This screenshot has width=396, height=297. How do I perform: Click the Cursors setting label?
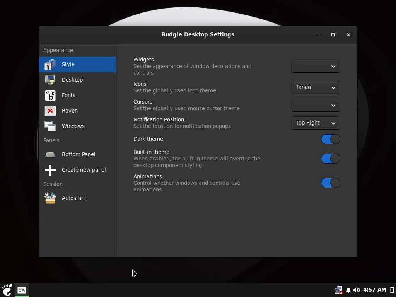coord(143,102)
